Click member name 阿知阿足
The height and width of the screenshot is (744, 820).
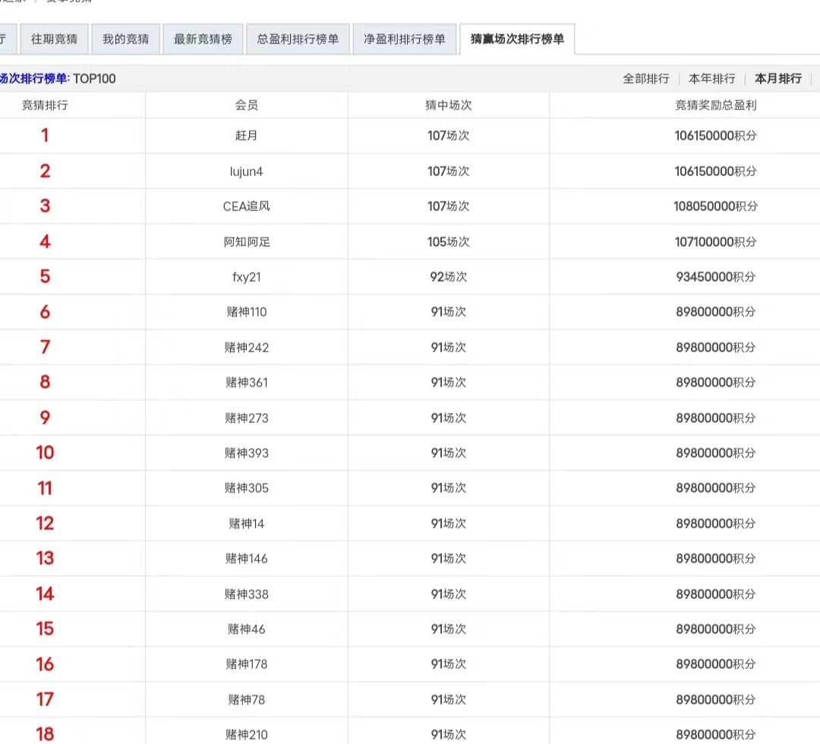247,242
